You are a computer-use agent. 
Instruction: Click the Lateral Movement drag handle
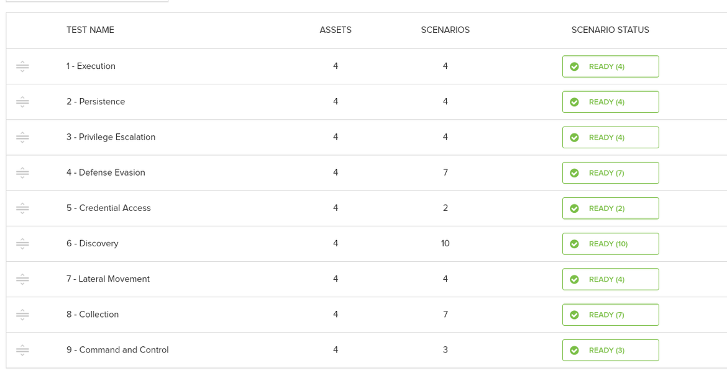22,279
